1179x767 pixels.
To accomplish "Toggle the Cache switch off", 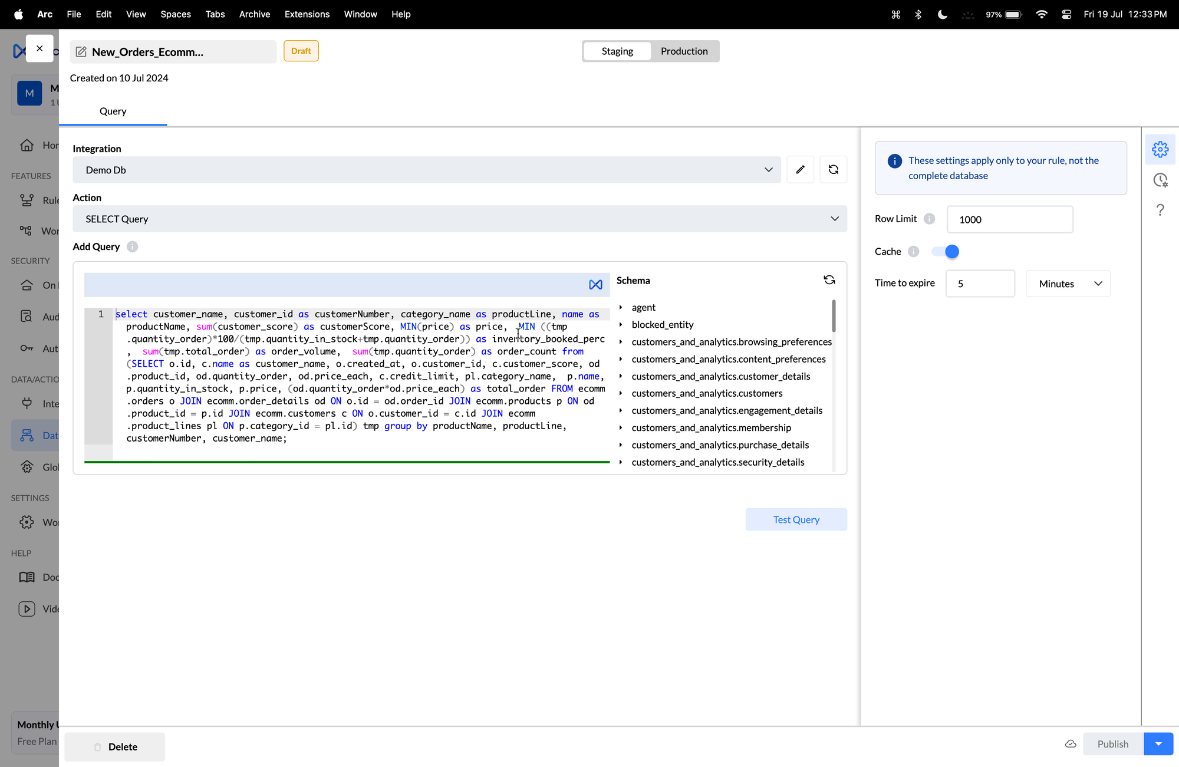I will pyautogui.click(x=946, y=252).
